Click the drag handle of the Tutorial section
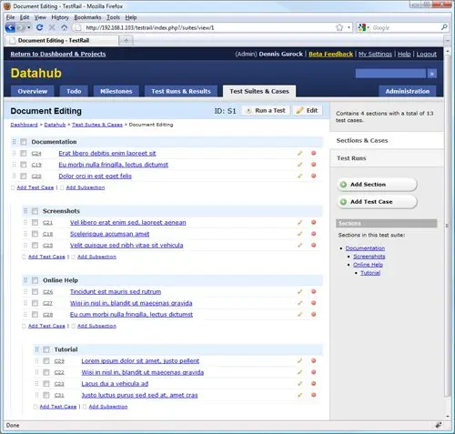This screenshot has height=434, width=455. click(36, 349)
